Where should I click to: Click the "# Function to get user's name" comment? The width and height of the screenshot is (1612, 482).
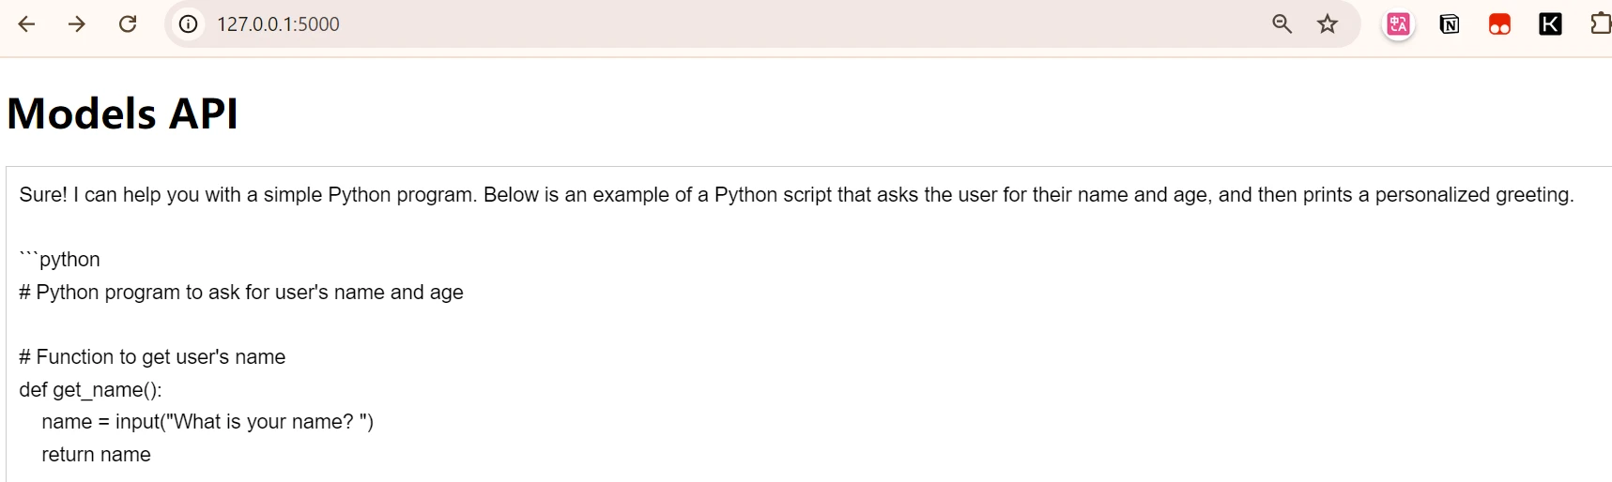[x=152, y=357]
